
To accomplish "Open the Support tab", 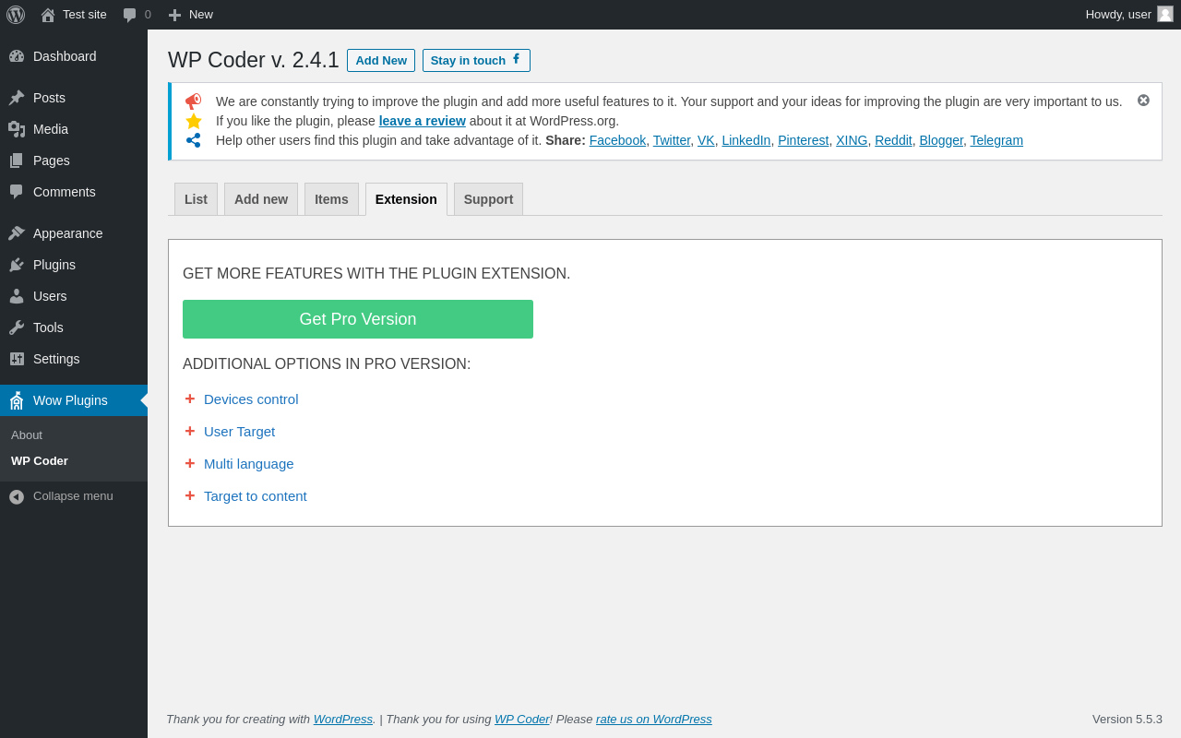I will [x=488, y=199].
